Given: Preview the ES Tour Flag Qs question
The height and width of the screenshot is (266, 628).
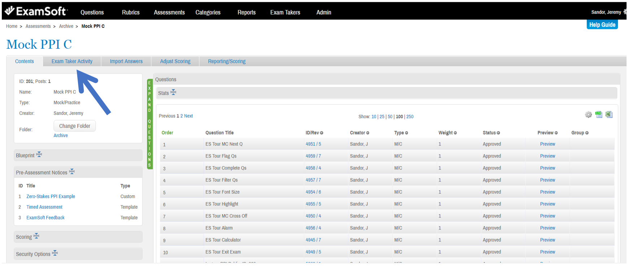Looking at the screenshot, I should [x=547, y=156].
